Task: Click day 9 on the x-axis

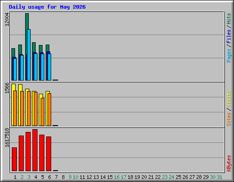Action: (70, 177)
